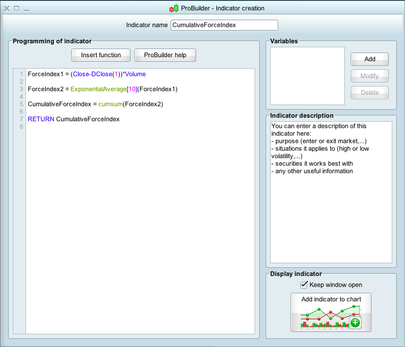
Task: Click the Delete variable button
Action: point(370,92)
